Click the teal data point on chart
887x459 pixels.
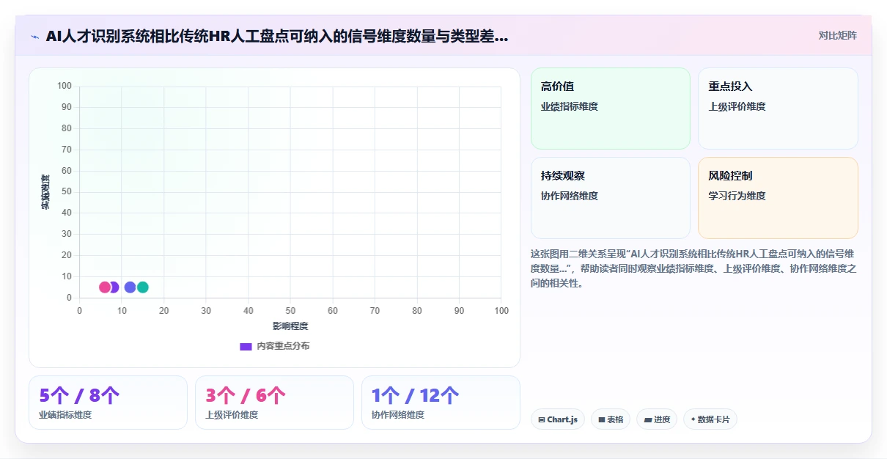(x=143, y=287)
